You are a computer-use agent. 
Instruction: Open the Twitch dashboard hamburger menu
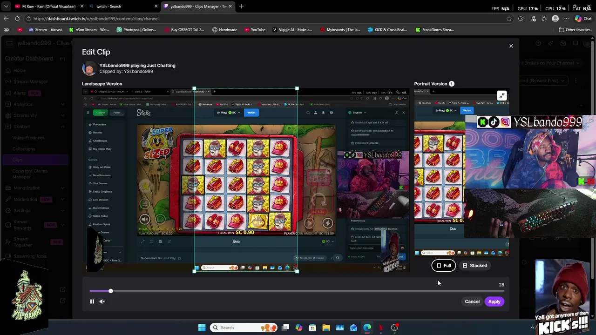9,43
